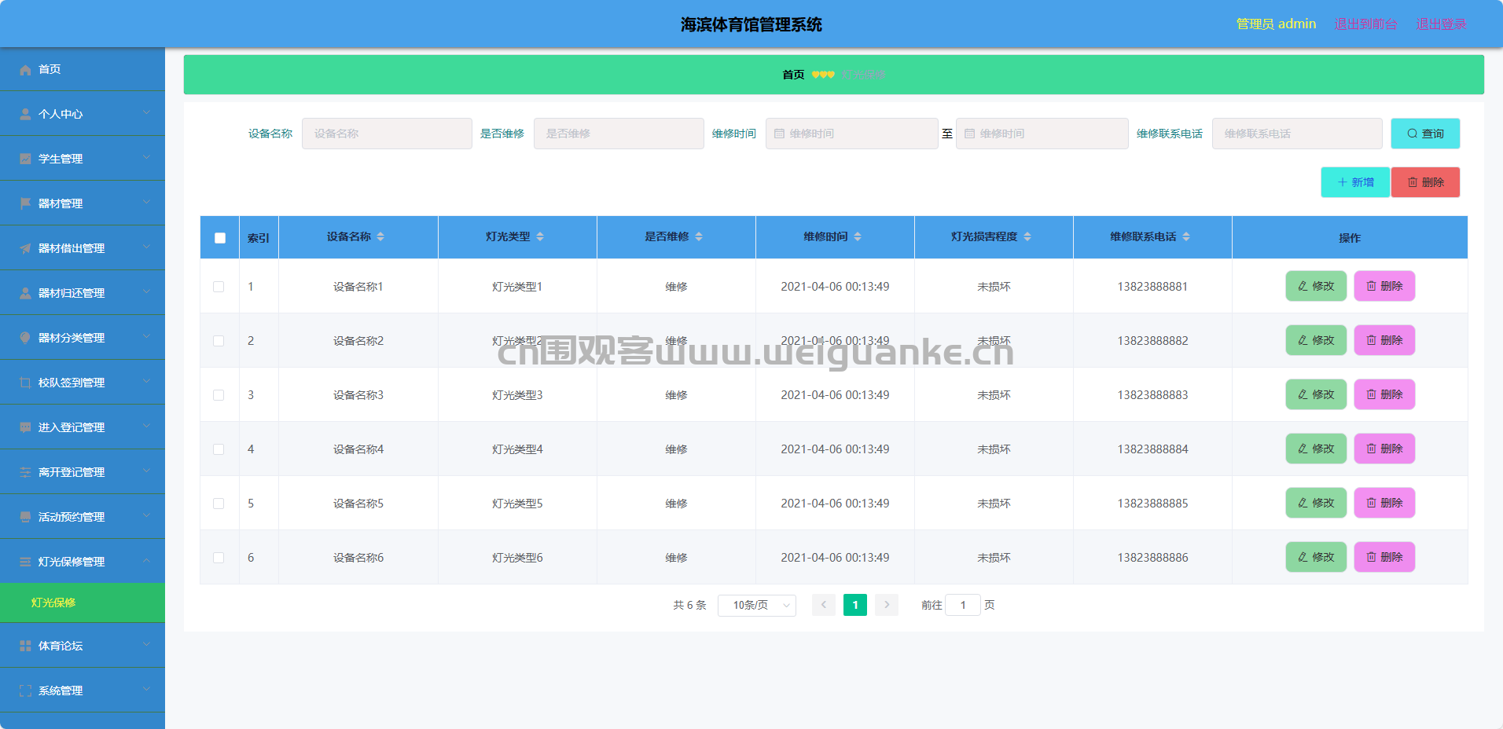Click the 学生管理 sidebar icon
The height and width of the screenshot is (729, 1503).
point(25,159)
